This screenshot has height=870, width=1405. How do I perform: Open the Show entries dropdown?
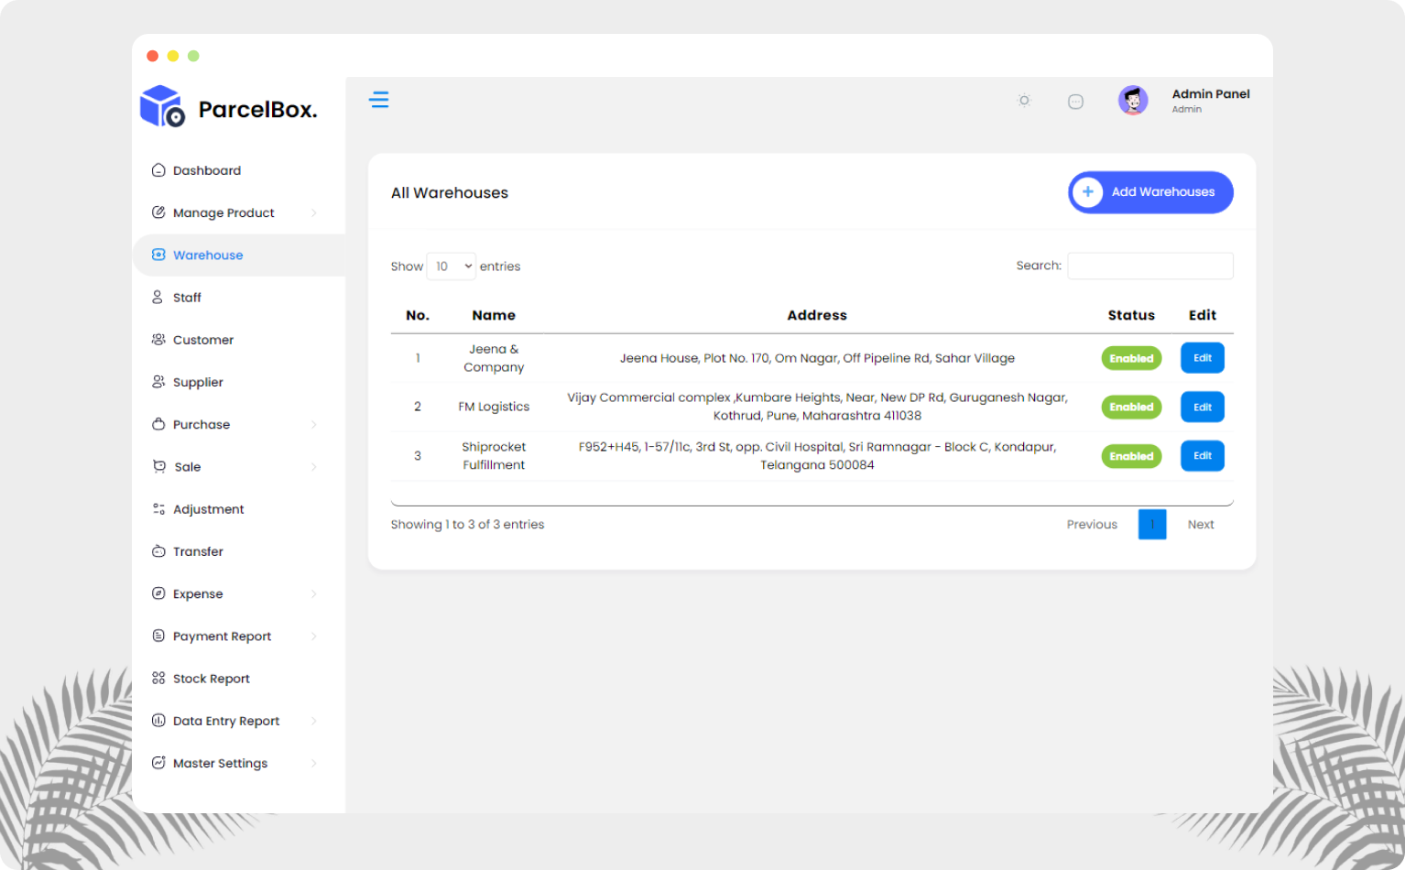click(x=451, y=266)
